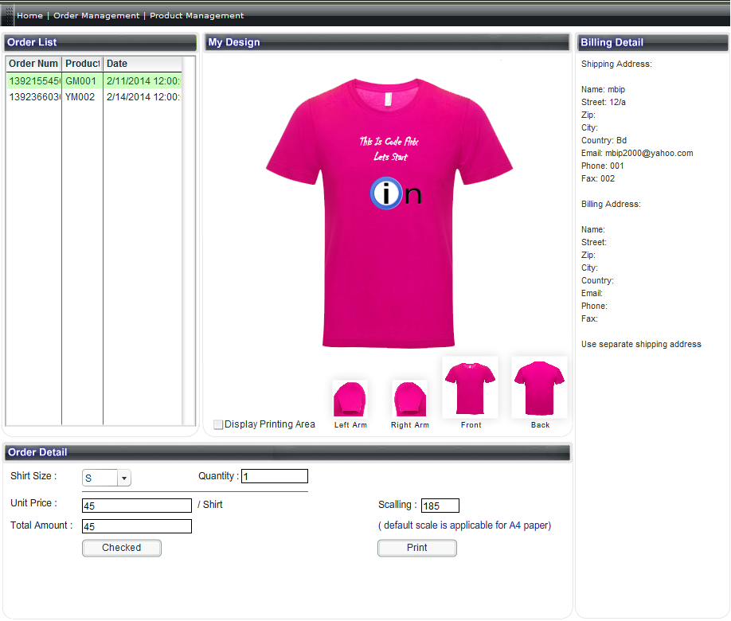Open the Home menu item
Image resolution: width=731 pixels, height=621 pixels.
pos(29,15)
